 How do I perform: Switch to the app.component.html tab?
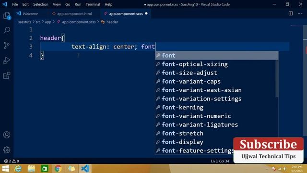coord(74,13)
